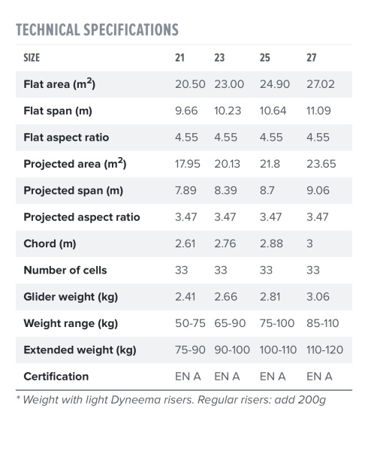Click the Projected span value 7.89

click(186, 190)
